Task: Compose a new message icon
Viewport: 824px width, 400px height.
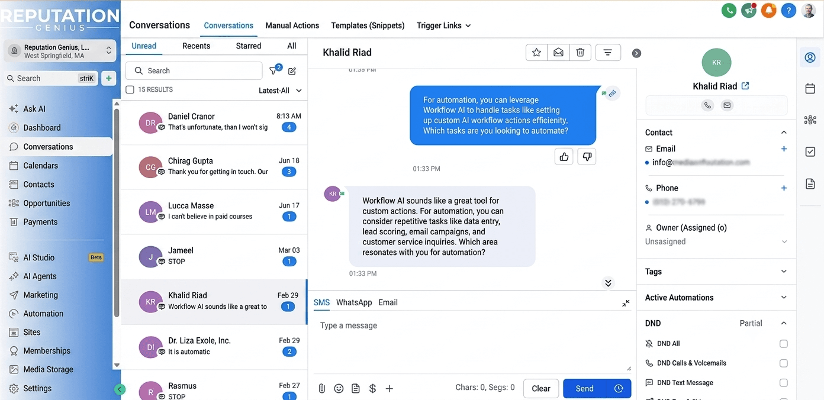Action: [x=292, y=71]
